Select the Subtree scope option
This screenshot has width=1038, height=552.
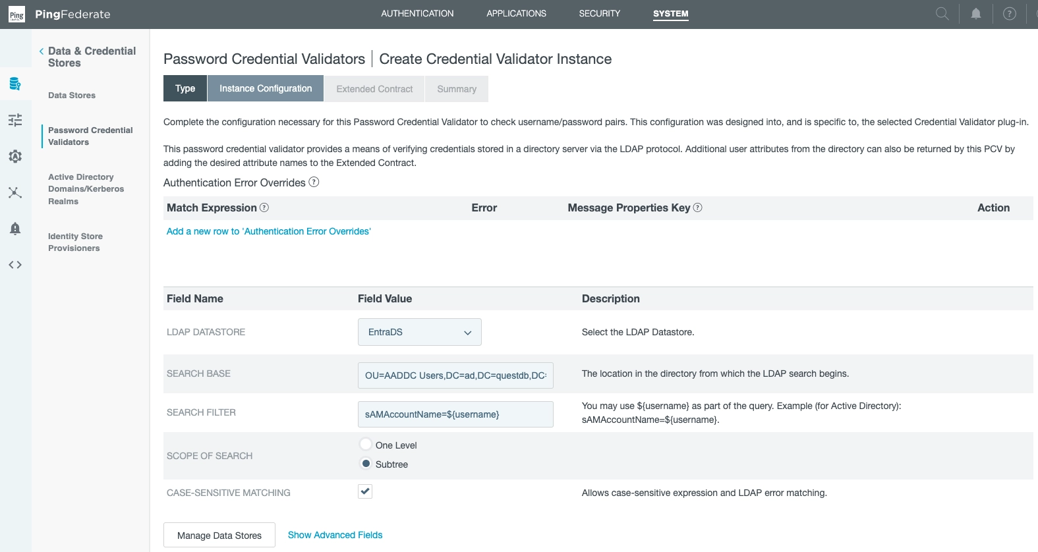click(x=366, y=464)
